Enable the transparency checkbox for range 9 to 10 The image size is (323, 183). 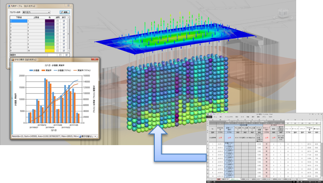pos(57,50)
